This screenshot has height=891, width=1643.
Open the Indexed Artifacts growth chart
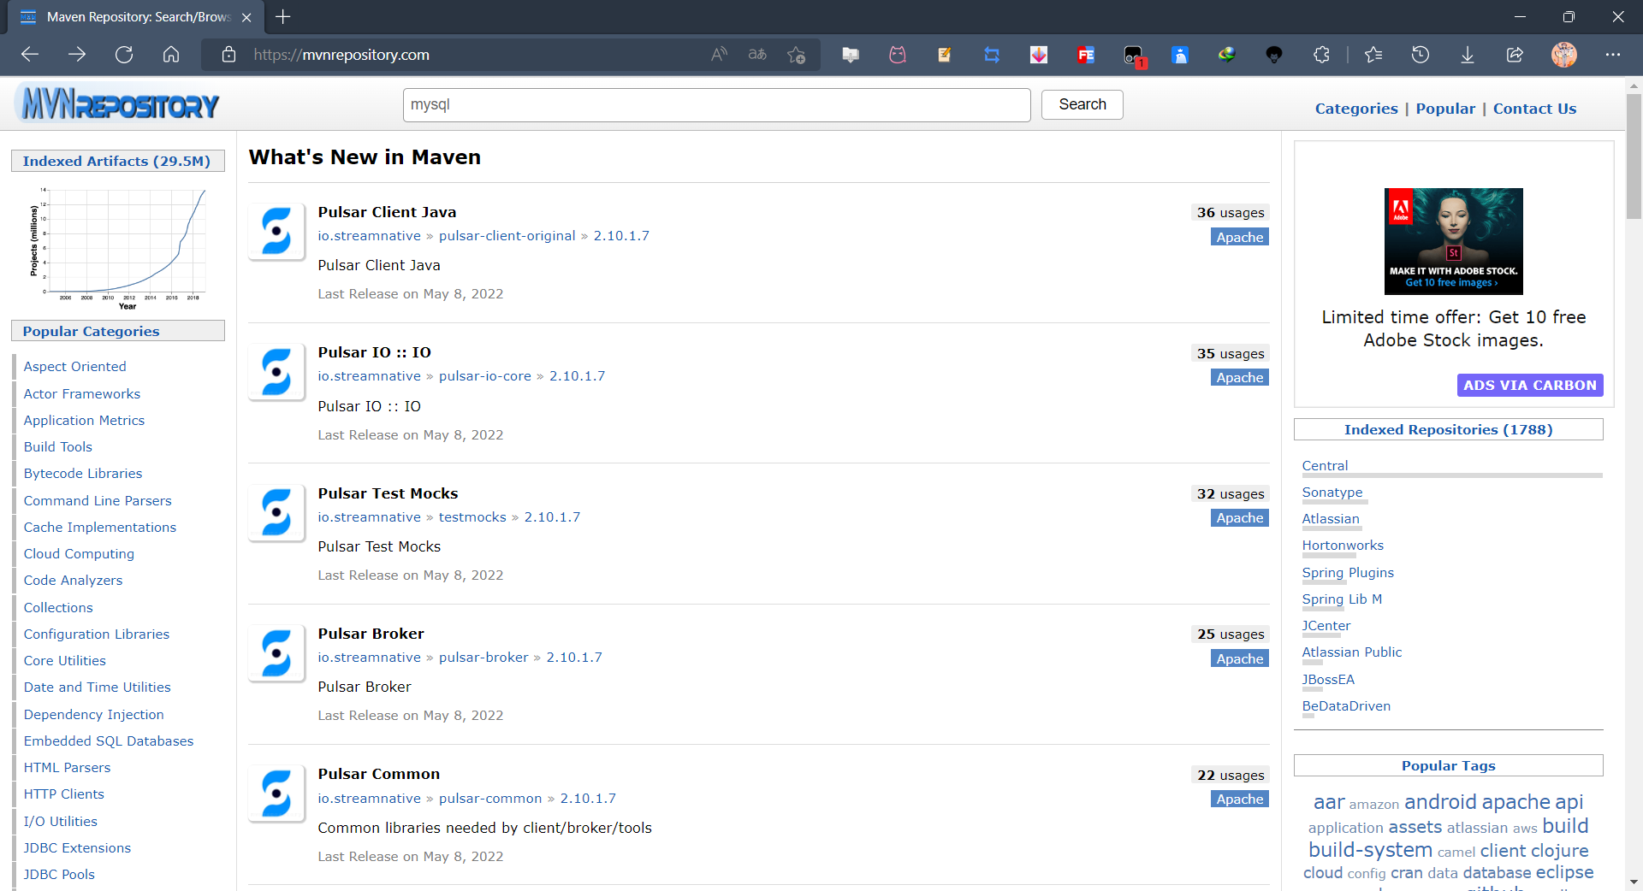click(118, 247)
